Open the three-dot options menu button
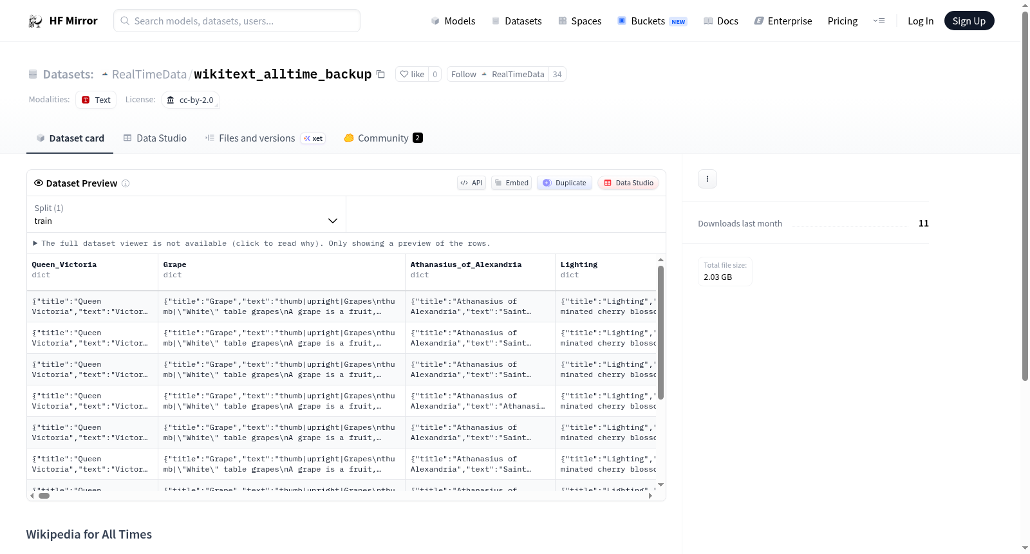This screenshot has height=554, width=1030. 707,179
